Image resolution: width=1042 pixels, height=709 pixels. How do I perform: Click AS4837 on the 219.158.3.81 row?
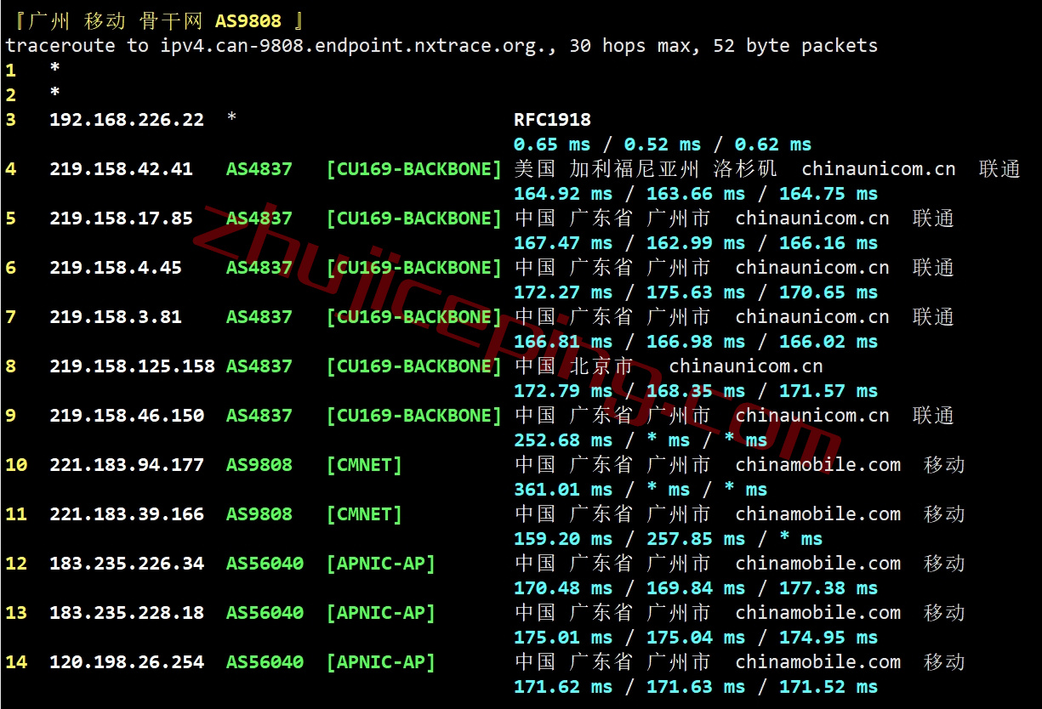259,317
